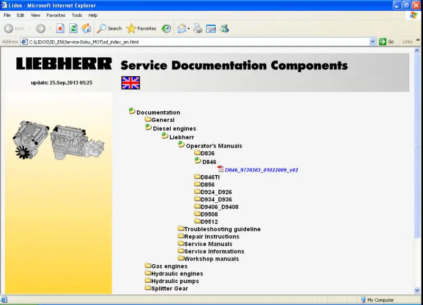This screenshot has height=305, width=423.
Task: Open Search from the toolbar
Action: (x=109, y=29)
